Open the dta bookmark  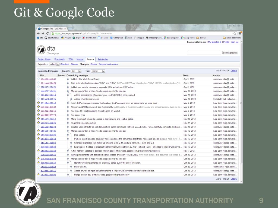[x=40, y=38]
